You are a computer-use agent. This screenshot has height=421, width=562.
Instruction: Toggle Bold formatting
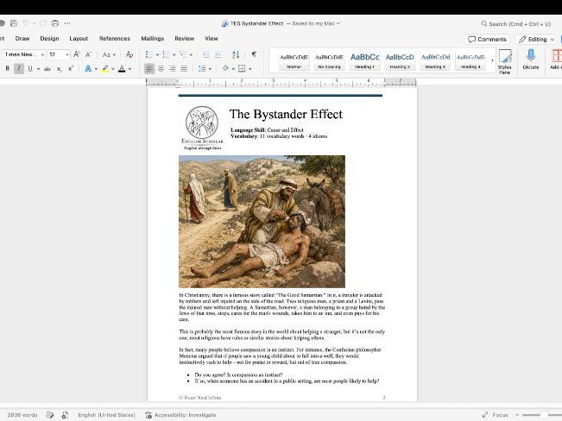pyautogui.click(x=8, y=68)
